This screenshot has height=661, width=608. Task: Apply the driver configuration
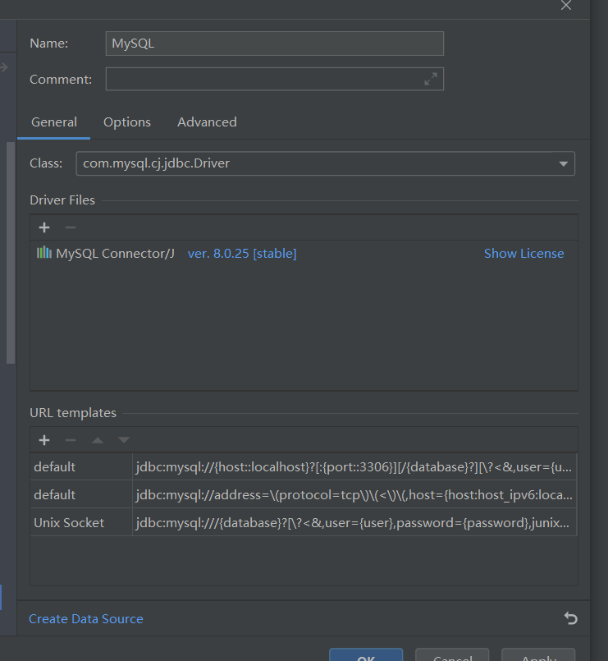[537, 657]
